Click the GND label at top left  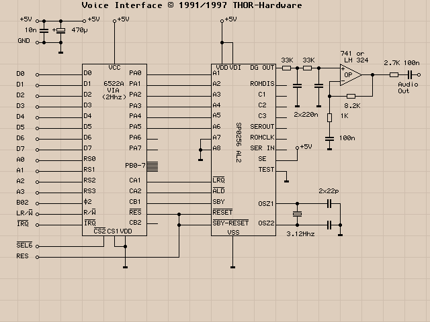24,42
